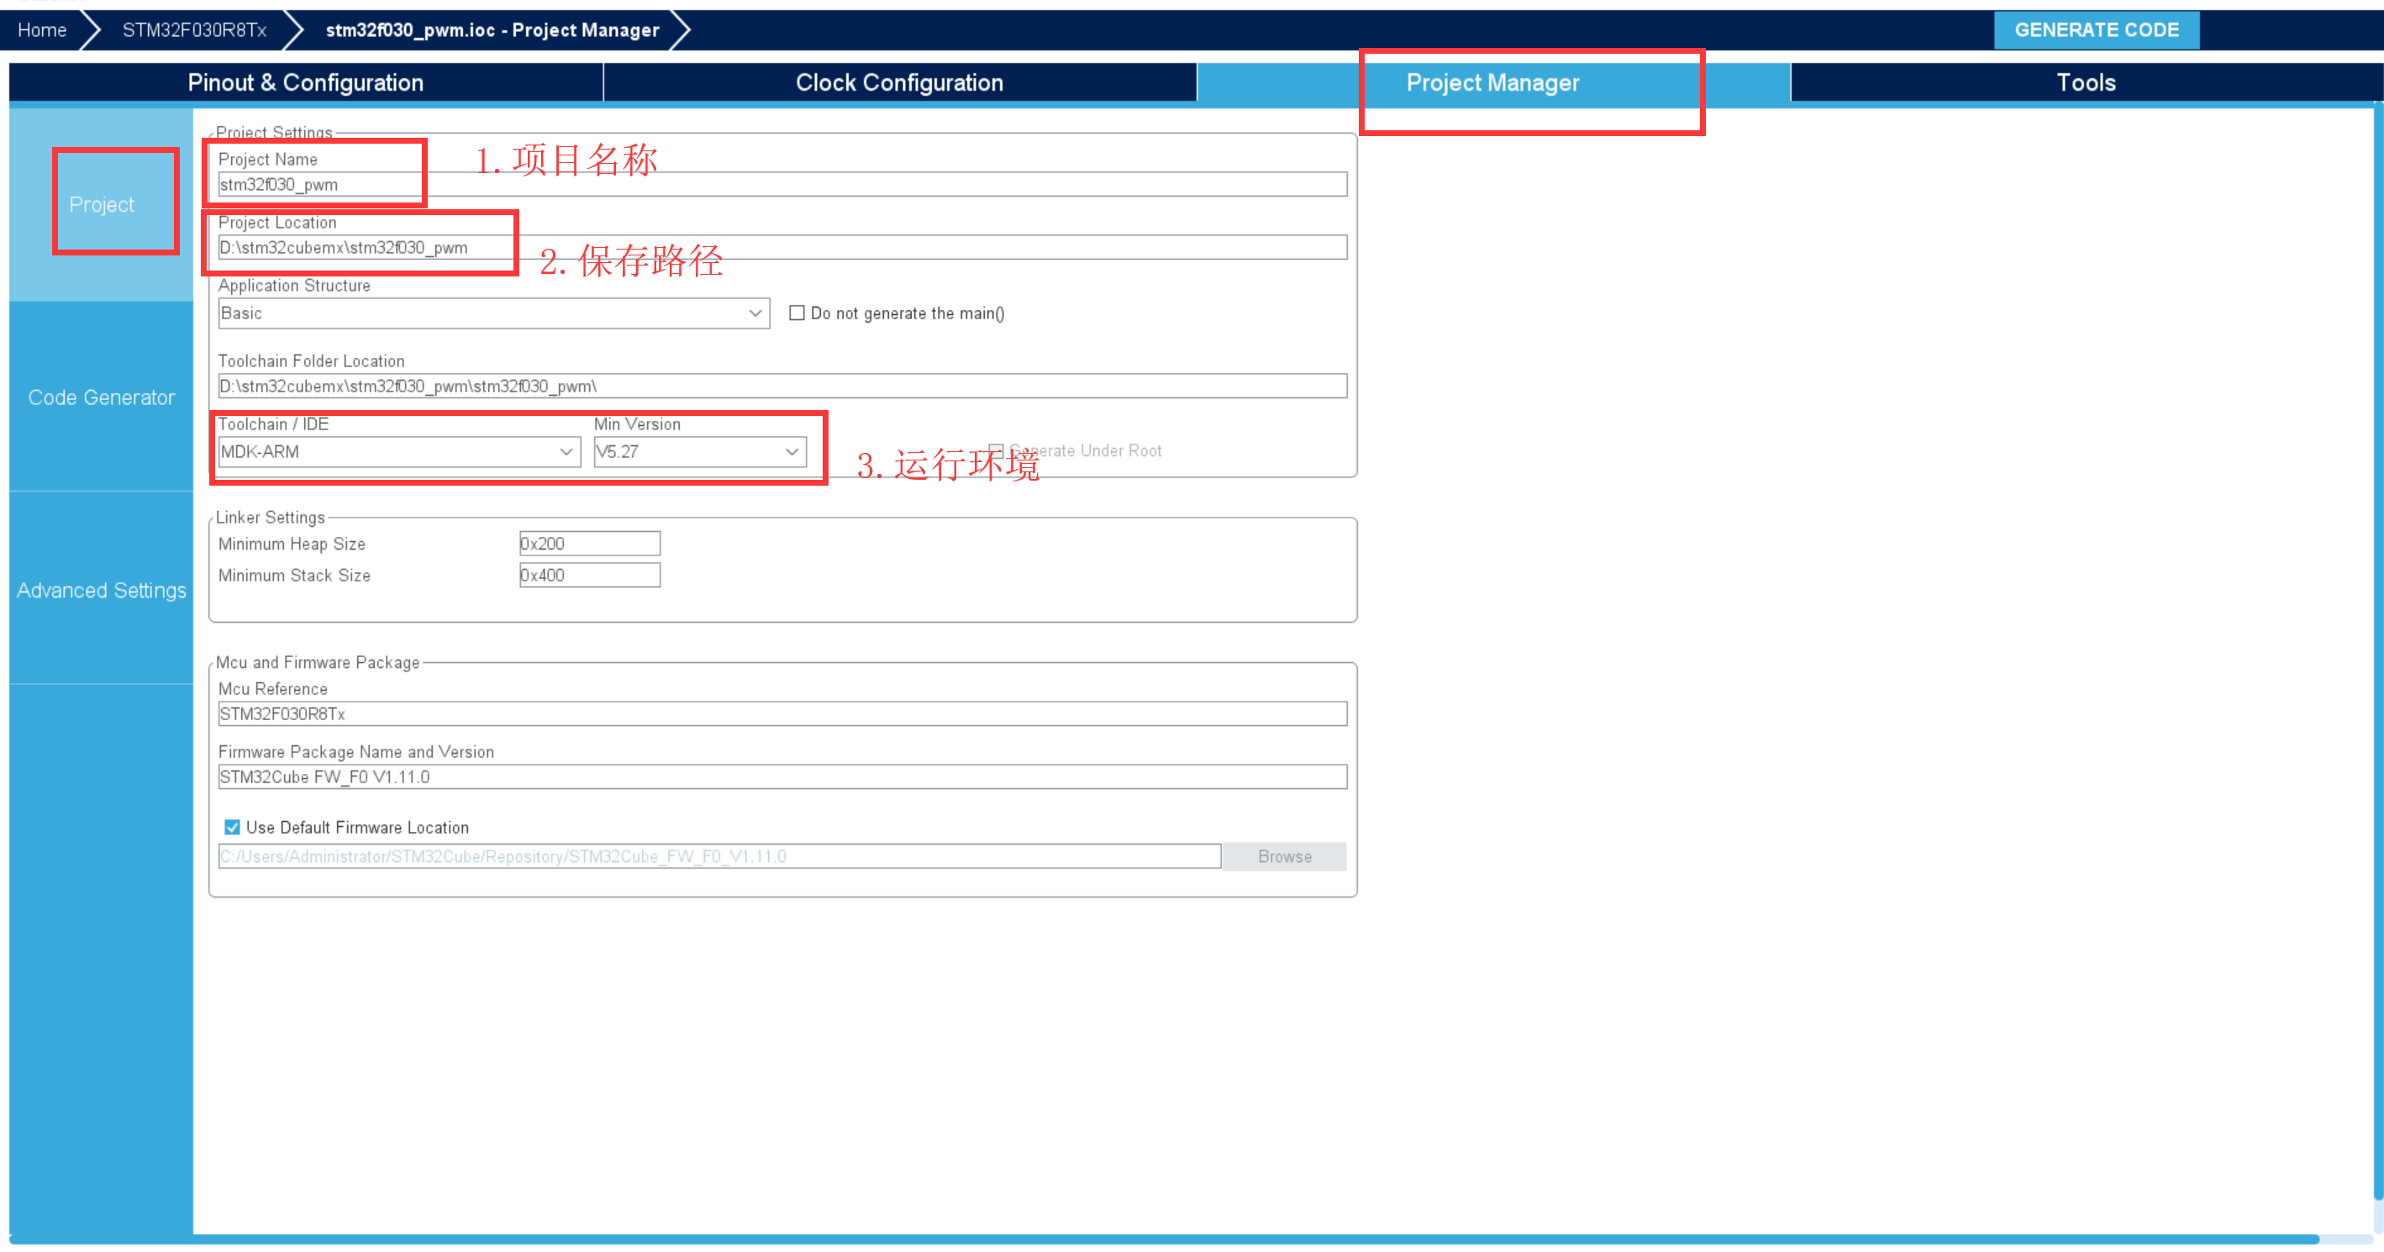Screen dimensions: 2384x1252
Task: Toggle Use Default Firmware Location checkbox
Action: [x=227, y=826]
